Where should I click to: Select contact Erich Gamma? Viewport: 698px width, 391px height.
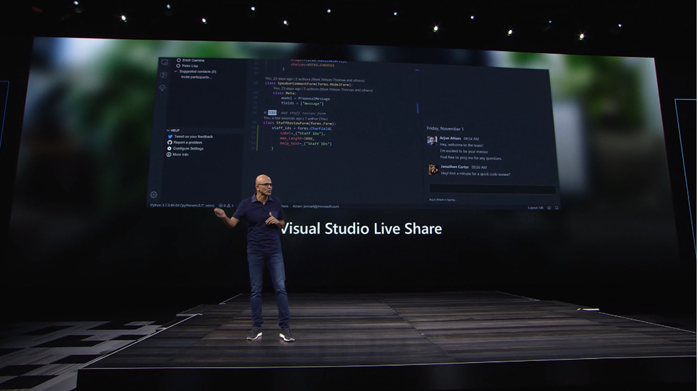194,60
